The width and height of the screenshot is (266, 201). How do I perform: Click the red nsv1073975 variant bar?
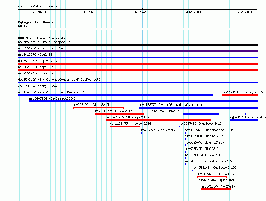[158, 120]
